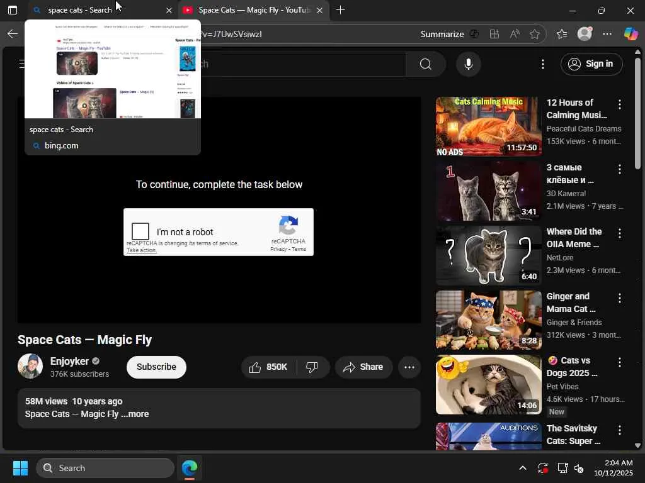Open The Savitsky Cats video title

[x=573, y=435]
